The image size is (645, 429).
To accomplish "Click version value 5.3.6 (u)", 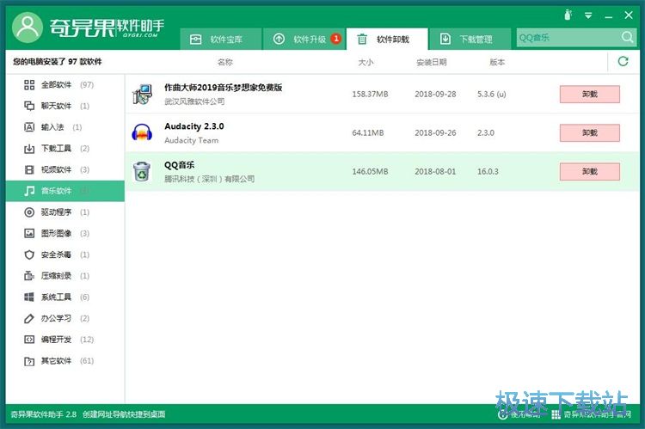I will click(x=492, y=95).
